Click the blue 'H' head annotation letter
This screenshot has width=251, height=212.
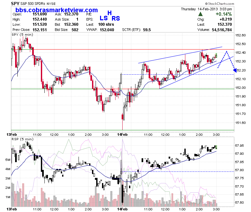point(109,13)
